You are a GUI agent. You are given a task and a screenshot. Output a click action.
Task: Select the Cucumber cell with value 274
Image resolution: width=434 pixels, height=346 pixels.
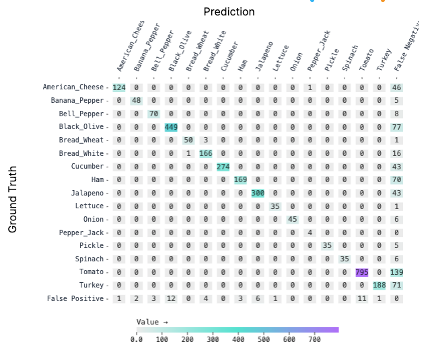[x=223, y=167]
